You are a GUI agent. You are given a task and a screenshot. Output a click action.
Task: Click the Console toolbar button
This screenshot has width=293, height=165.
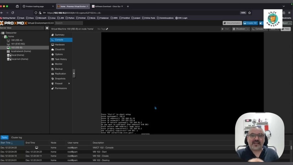[x=258, y=29]
